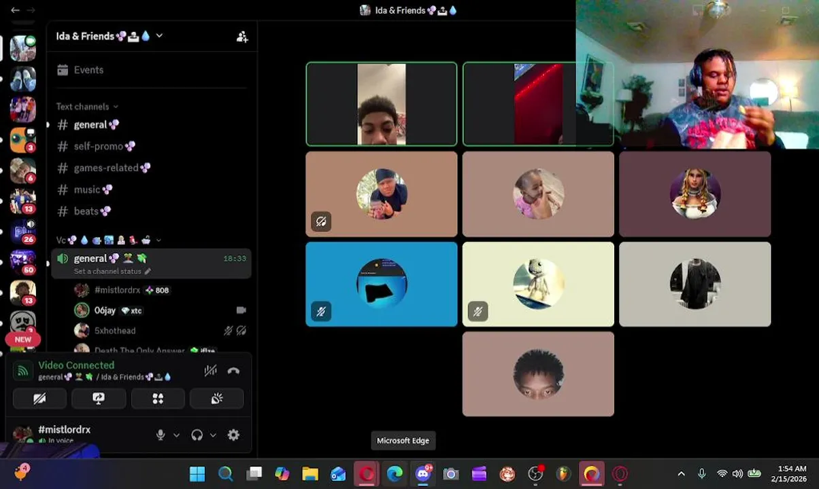Viewport: 819px width, 489px height.
Task: Click Set a channel status
Action: [x=112, y=272]
